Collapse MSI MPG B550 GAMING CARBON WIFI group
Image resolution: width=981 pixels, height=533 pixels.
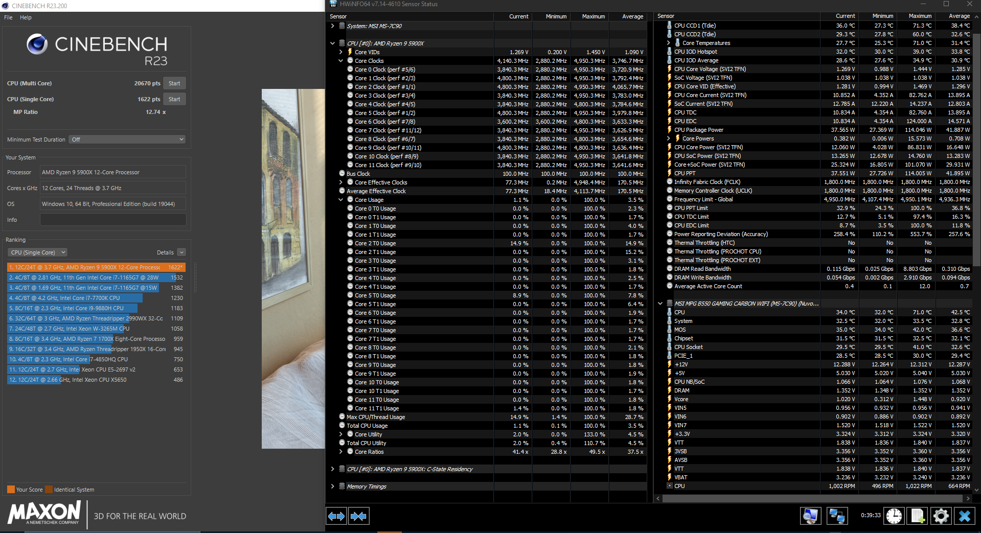660,304
